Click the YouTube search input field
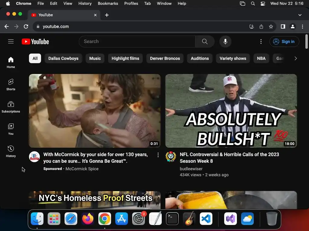The width and height of the screenshot is (309, 231). tap(137, 42)
